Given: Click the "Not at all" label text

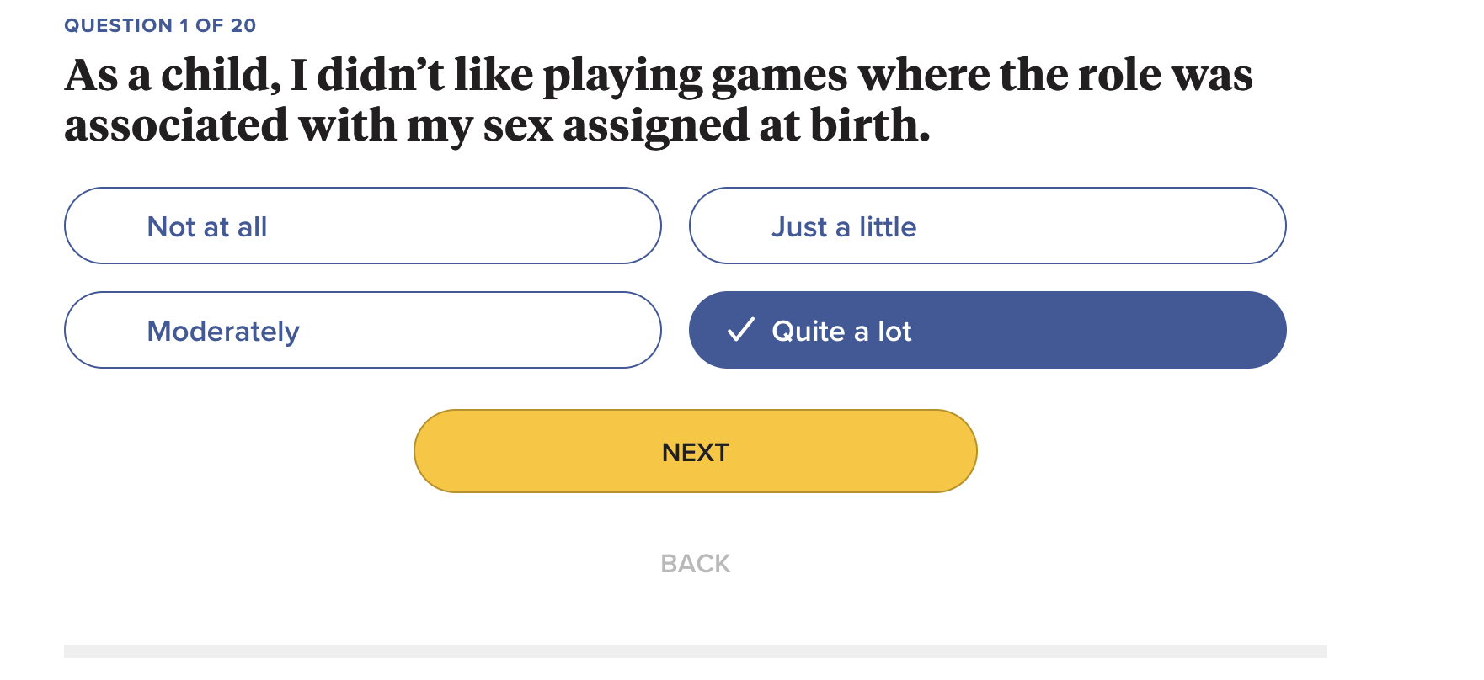Looking at the screenshot, I should pos(207,227).
